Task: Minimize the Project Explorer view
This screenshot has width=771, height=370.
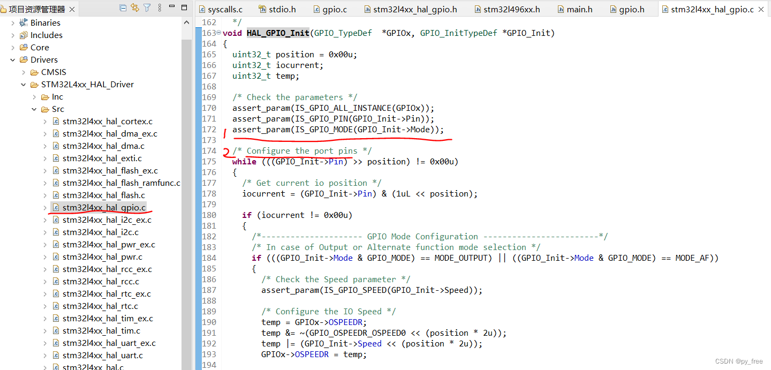Action: pos(172,7)
